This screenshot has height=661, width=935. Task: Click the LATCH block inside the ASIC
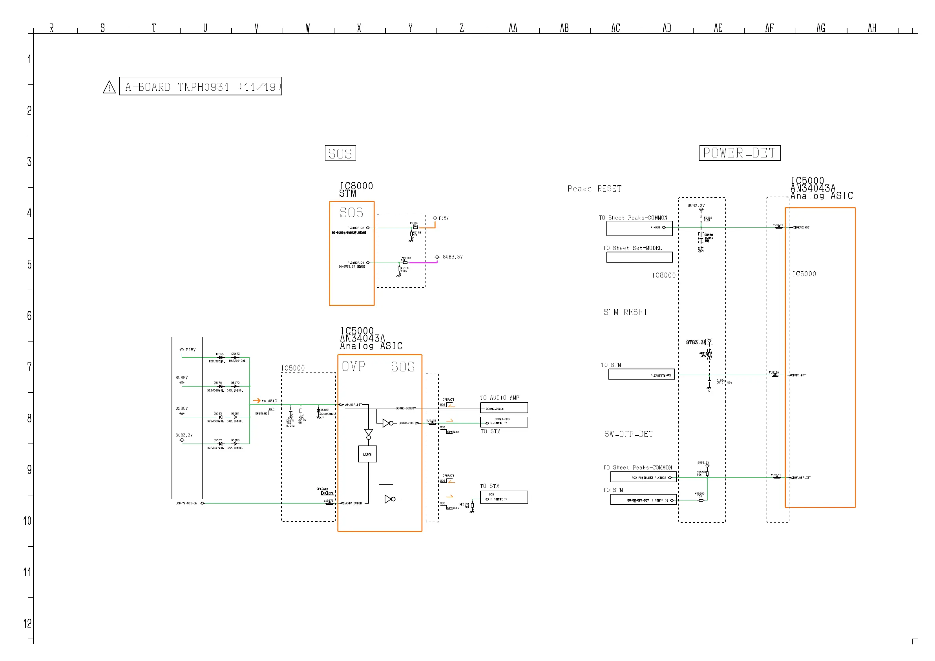click(367, 454)
